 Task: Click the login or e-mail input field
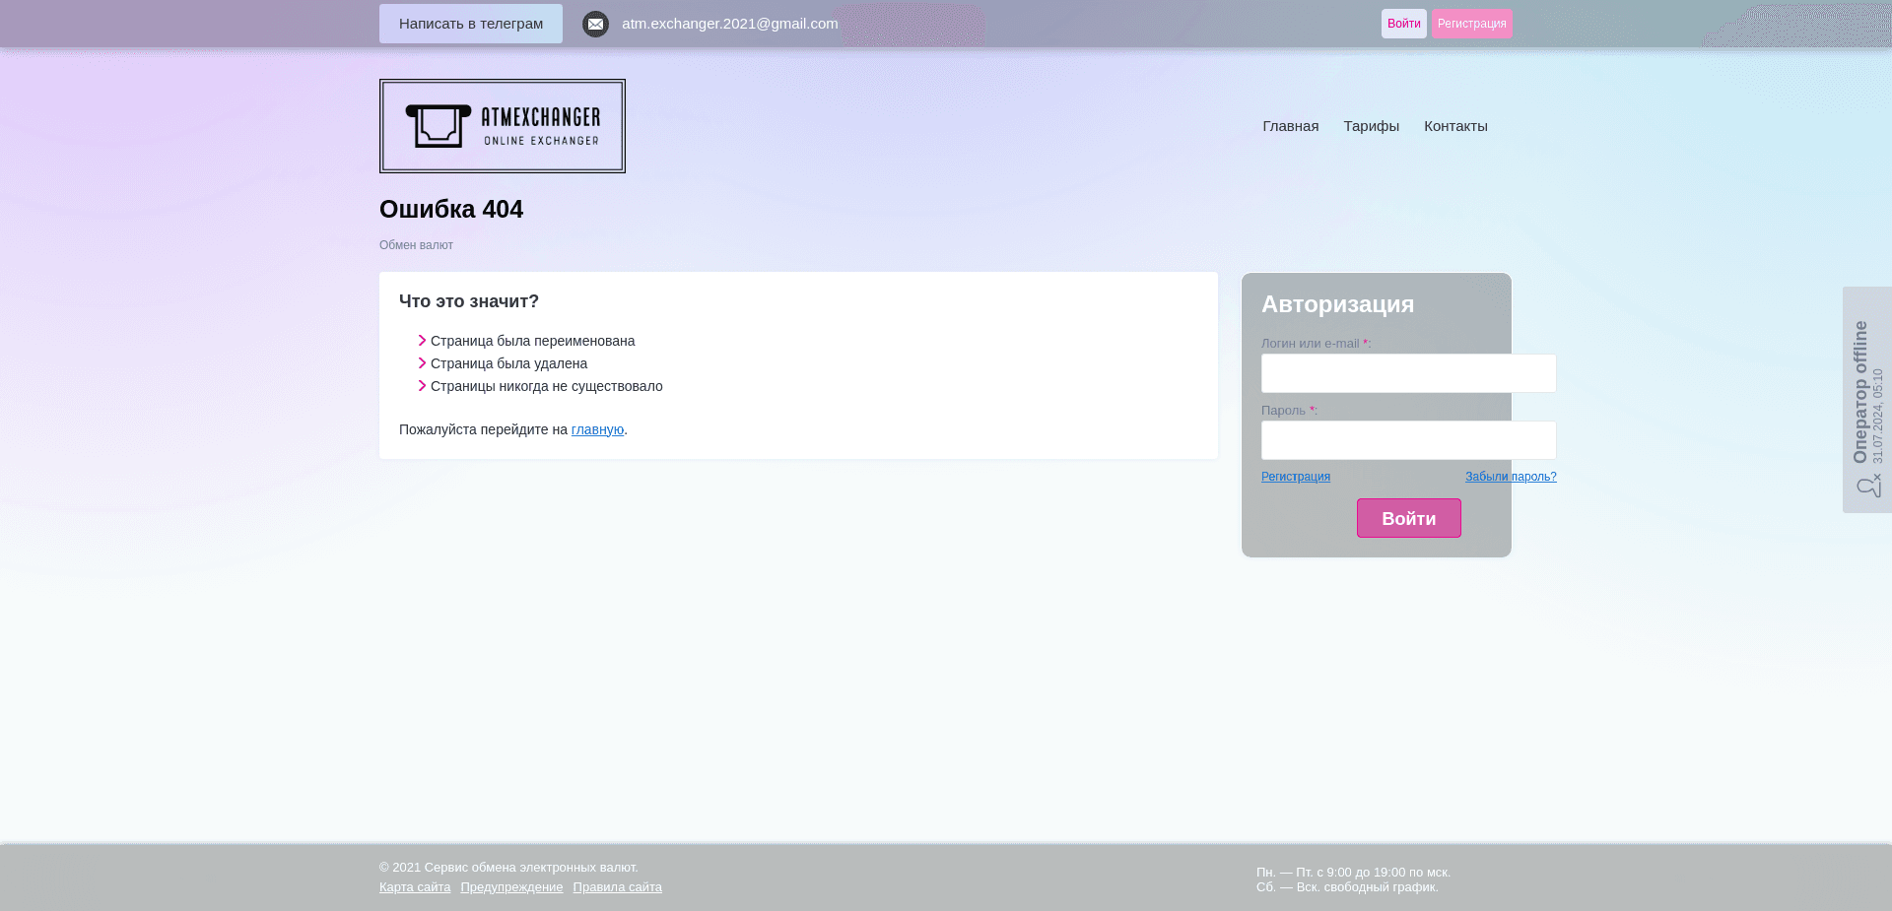pyautogui.click(x=1408, y=373)
